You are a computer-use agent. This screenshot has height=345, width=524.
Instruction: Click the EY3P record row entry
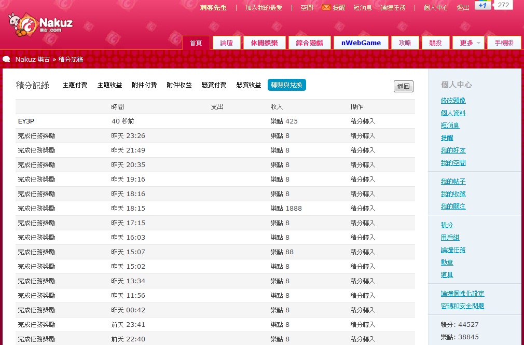coord(26,121)
